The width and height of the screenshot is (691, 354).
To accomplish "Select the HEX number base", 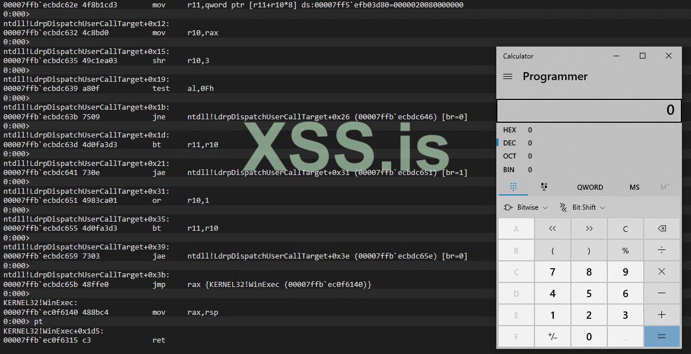I will [x=589, y=130].
